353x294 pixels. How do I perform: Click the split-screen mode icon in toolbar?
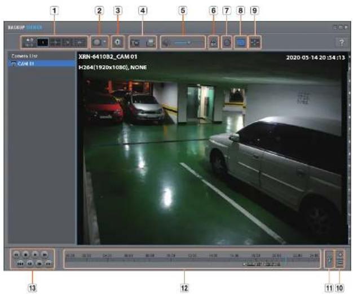pos(29,42)
